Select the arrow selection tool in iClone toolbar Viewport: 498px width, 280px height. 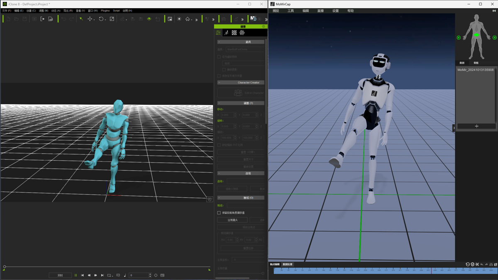(81, 19)
